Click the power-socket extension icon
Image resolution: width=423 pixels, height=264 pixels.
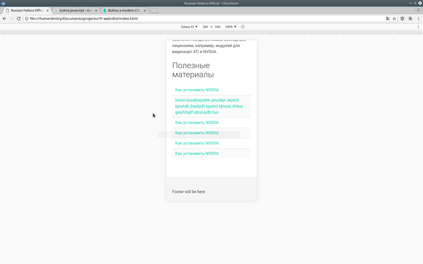coord(410,19)
